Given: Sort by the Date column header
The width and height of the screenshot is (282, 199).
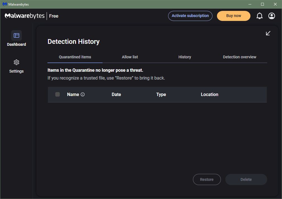Looking at the screenshot, I should coord(116,94).
